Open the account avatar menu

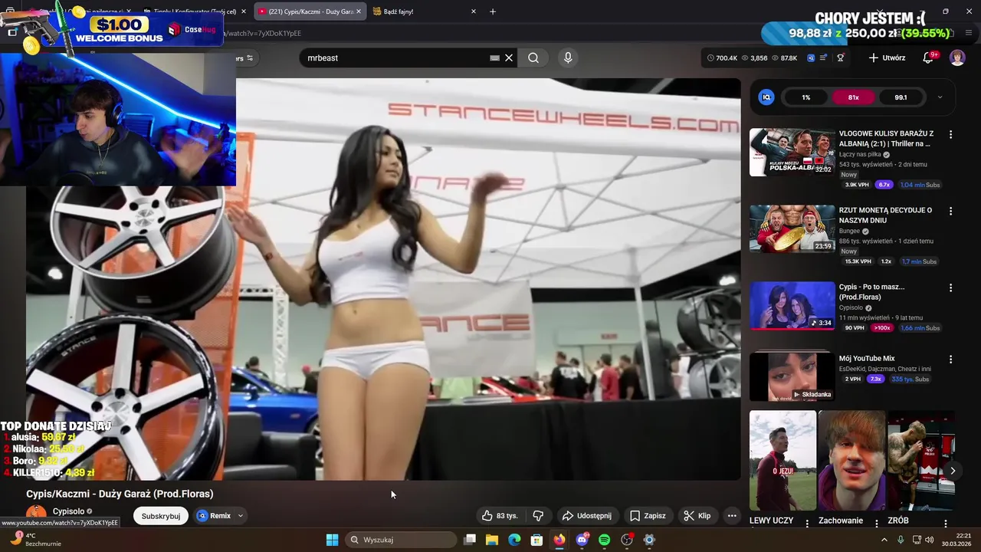coord(957,58)
